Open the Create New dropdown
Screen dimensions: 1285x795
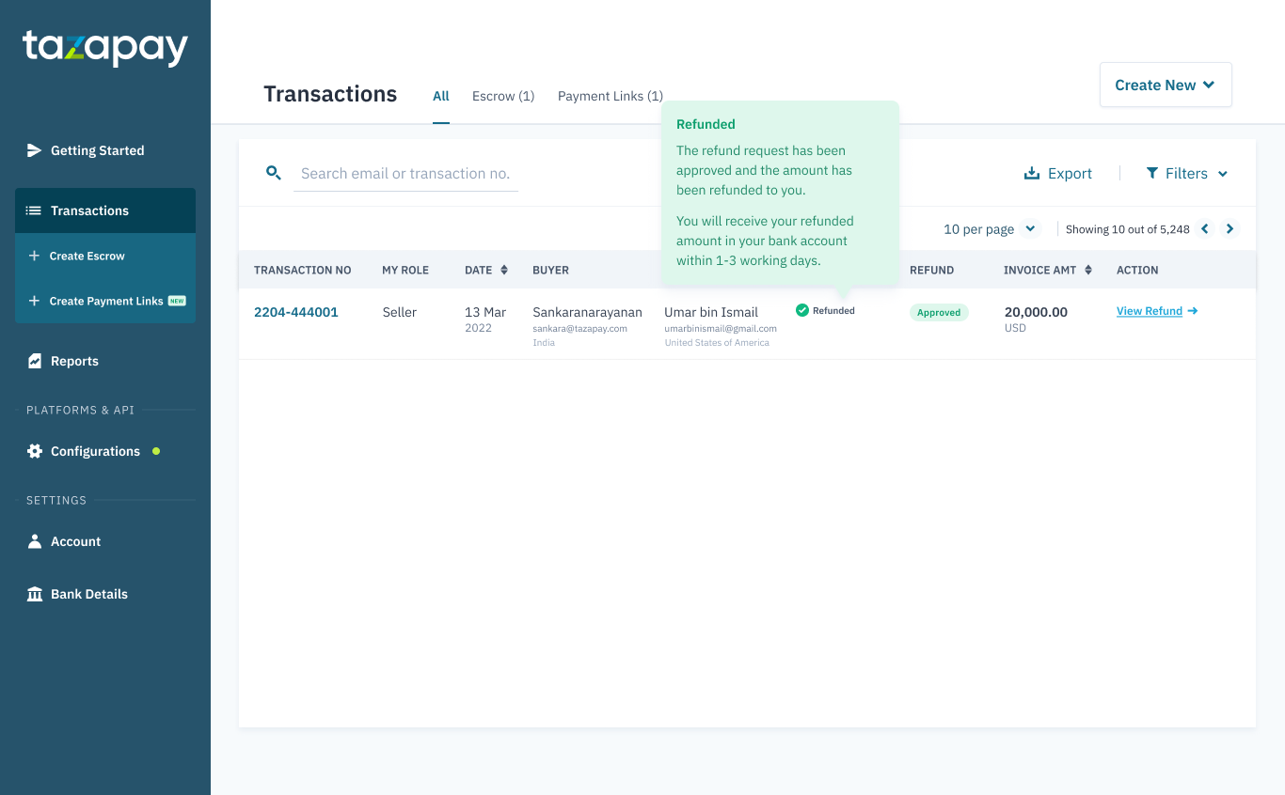1166,85
